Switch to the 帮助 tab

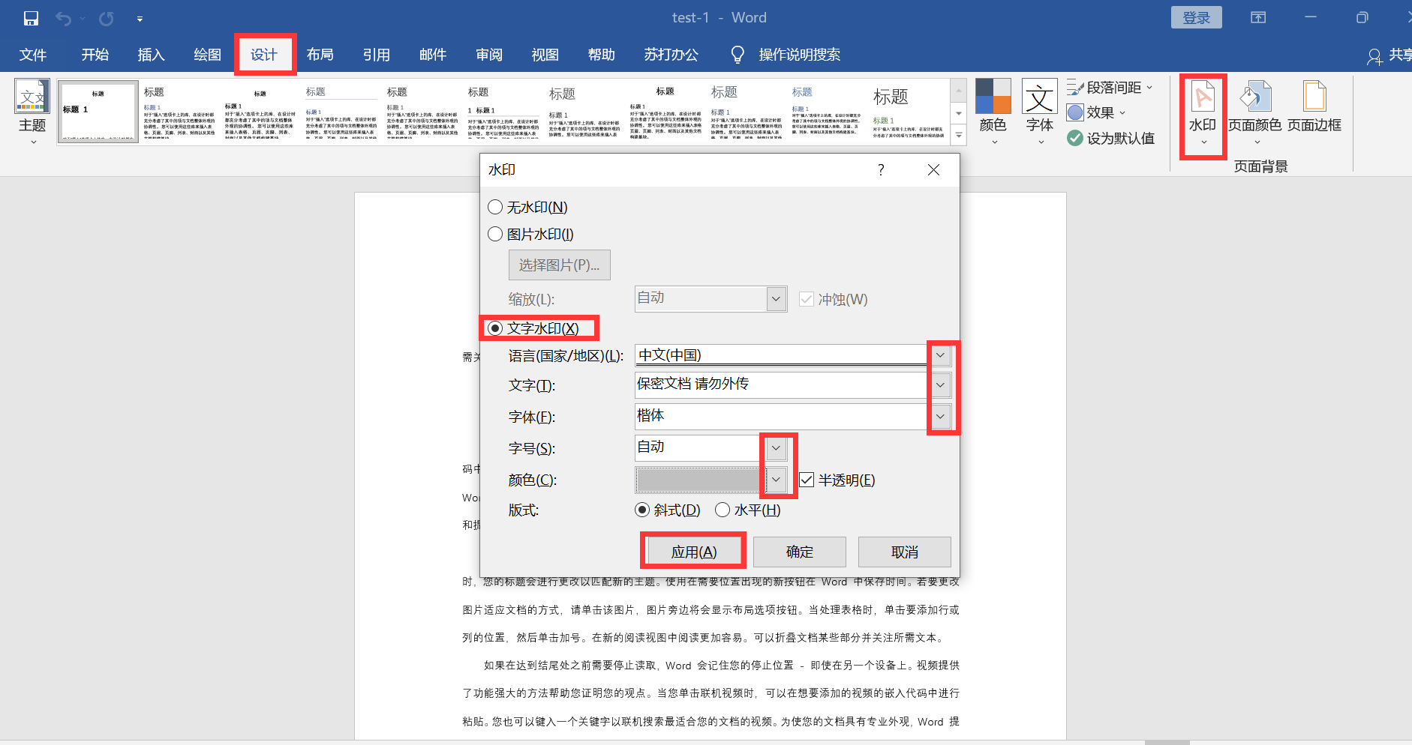pos(602,54)
